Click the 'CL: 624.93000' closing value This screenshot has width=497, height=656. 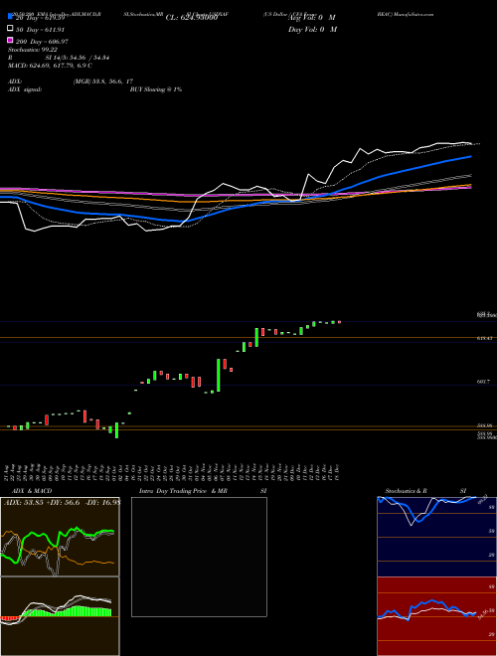click(x=192, y=18)
